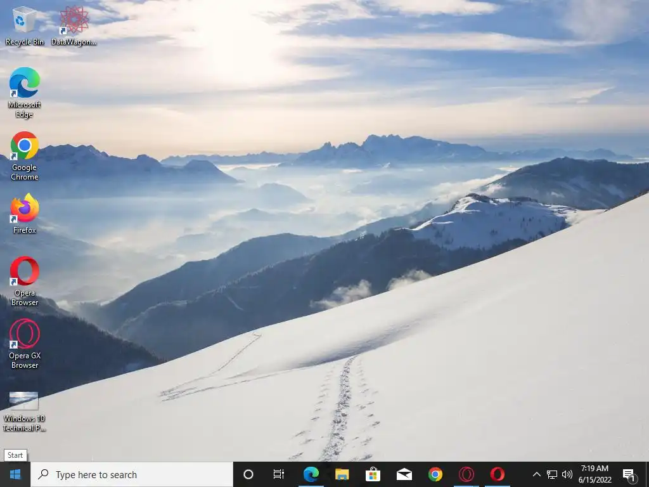This screenshot has width=649, height=487.
Task: Open the clock showing 7:19 AM
Action: (x=594, y=474)
